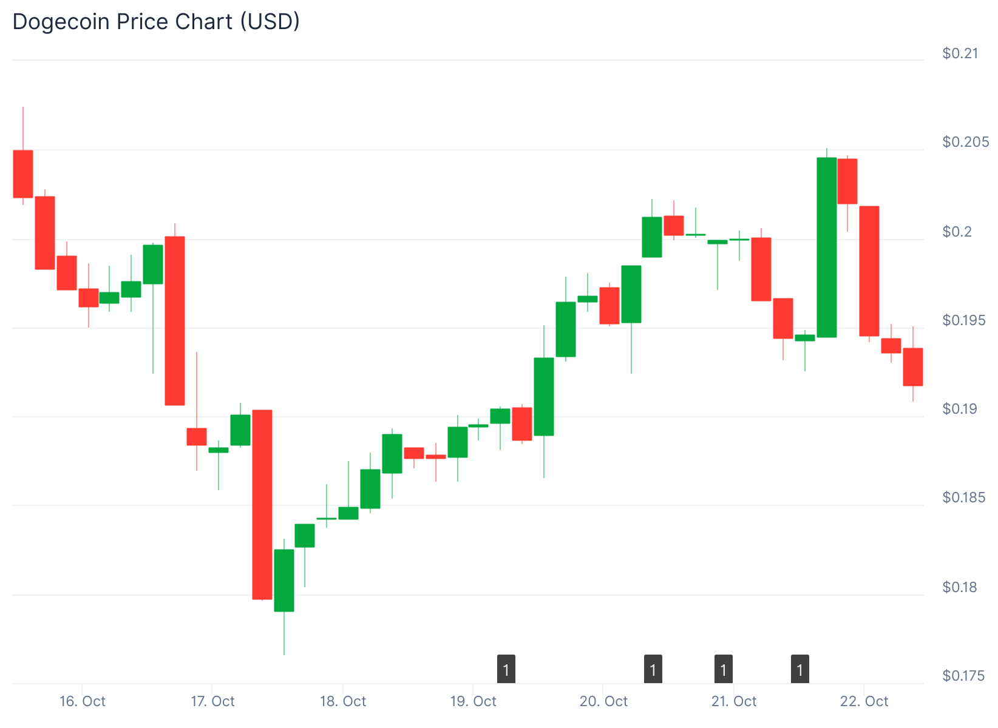Click the 17. Oct date label

point(212,702)
